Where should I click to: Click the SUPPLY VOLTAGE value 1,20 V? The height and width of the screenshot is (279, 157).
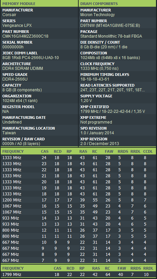86,101
